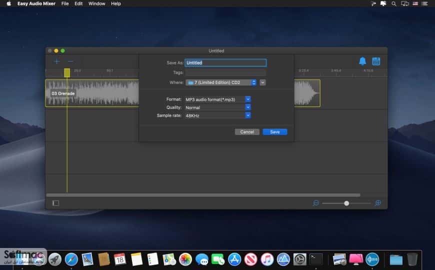Click the Tags input field
435x270 pixels.
click(226, 72)
